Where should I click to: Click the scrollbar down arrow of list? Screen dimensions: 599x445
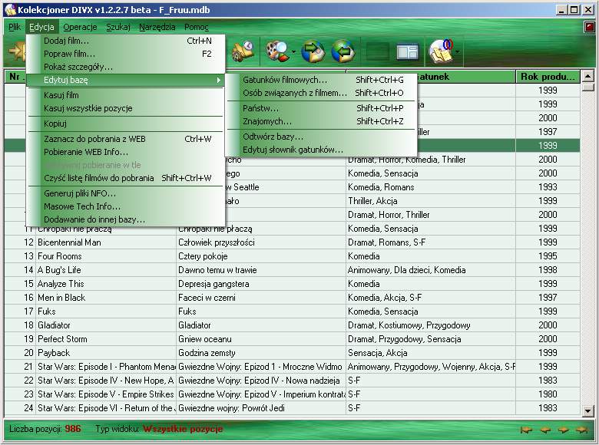tap(587, 410)
